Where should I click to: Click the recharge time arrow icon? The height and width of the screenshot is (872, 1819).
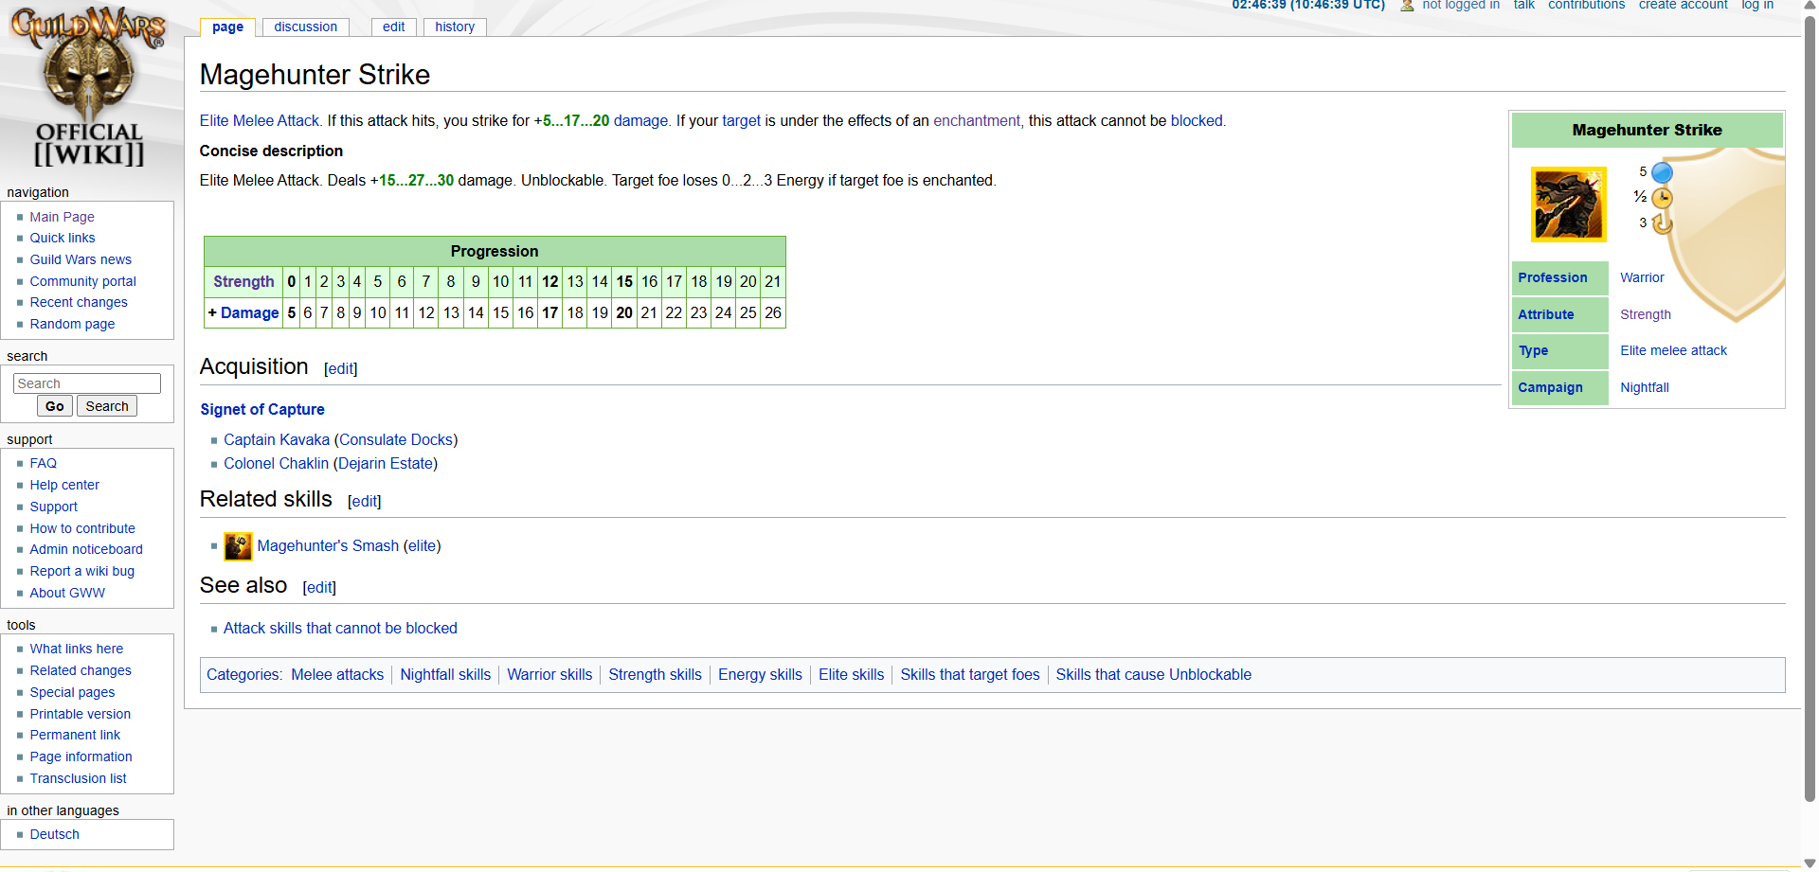coord(1662,223)
